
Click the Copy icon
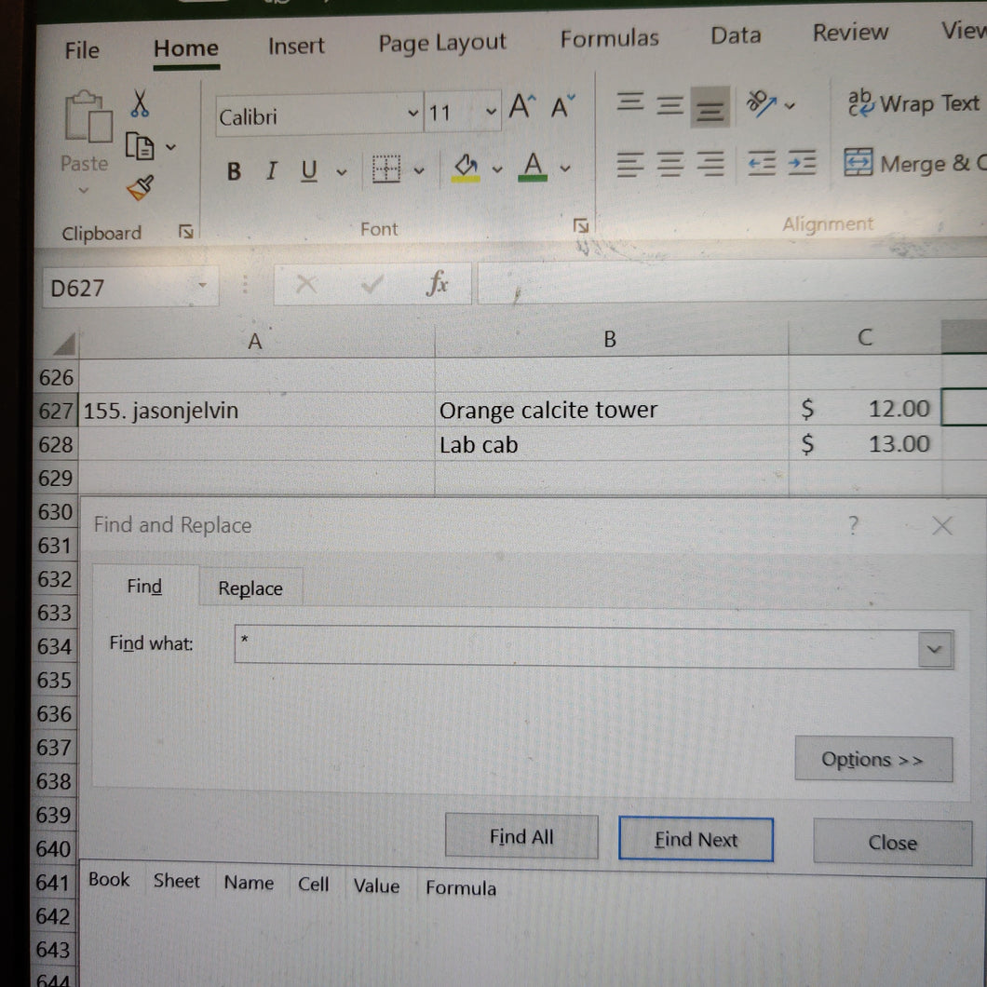[139, 147]
